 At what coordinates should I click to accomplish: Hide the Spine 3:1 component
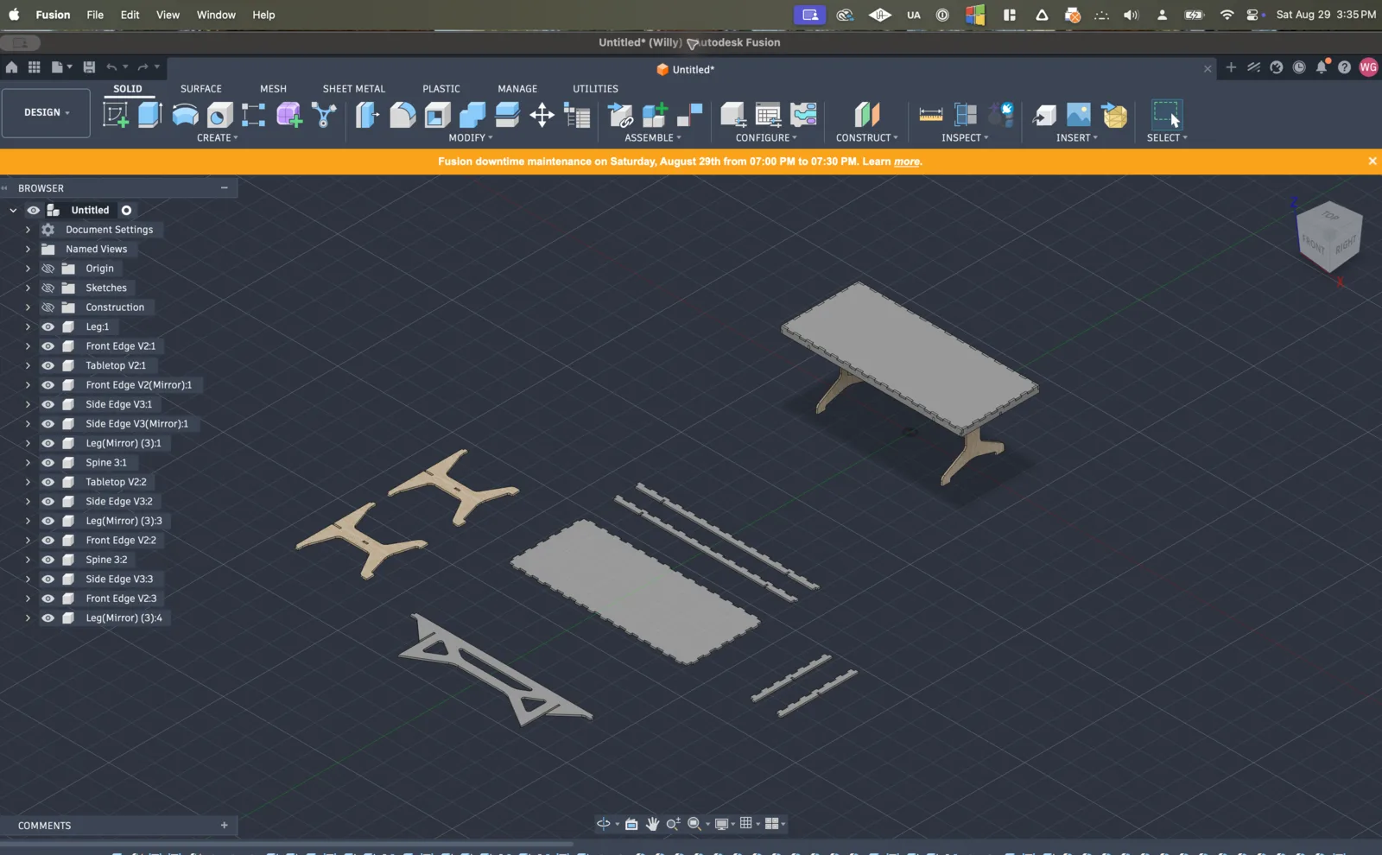tap(48, 463)
